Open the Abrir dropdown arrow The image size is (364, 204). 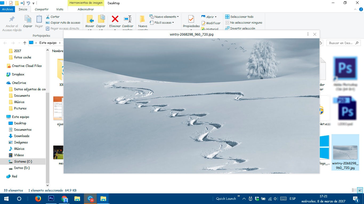point(216,17)
